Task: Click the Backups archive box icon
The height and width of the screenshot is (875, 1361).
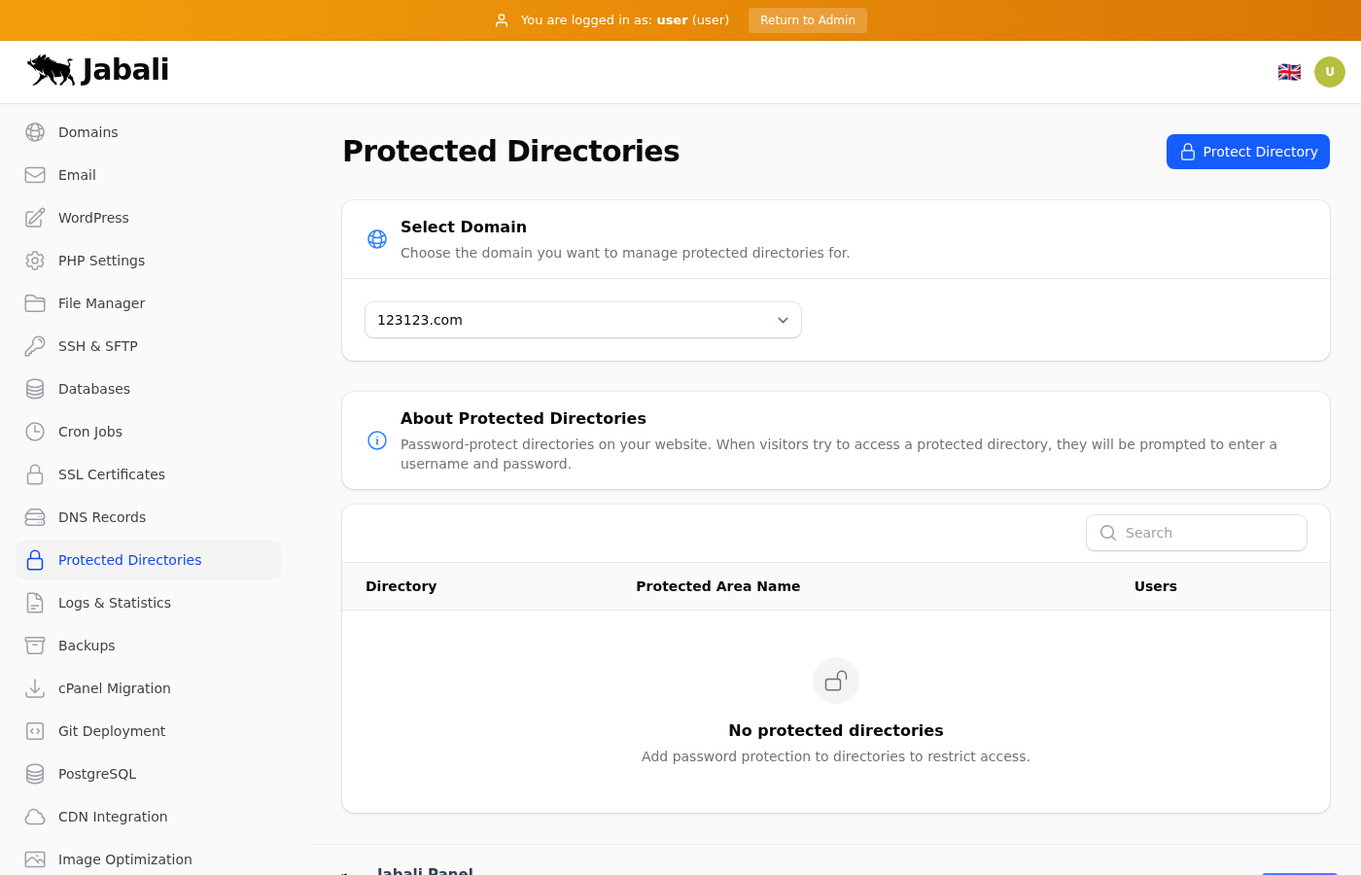Action: coord(35,646)
